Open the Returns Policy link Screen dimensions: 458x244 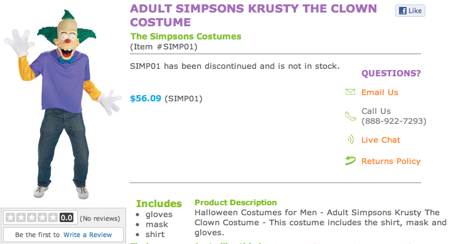coord(391,161)
